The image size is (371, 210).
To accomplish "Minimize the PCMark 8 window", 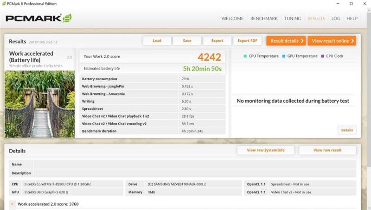I will pyautogui.click(x=338, y=4).
